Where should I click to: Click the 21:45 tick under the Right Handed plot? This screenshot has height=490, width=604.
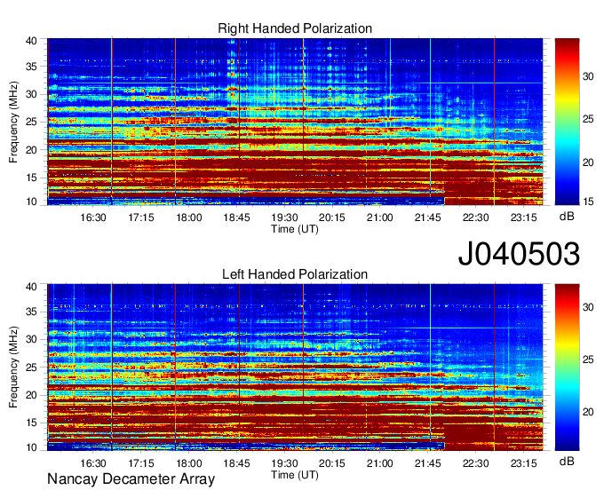point(427,217)
